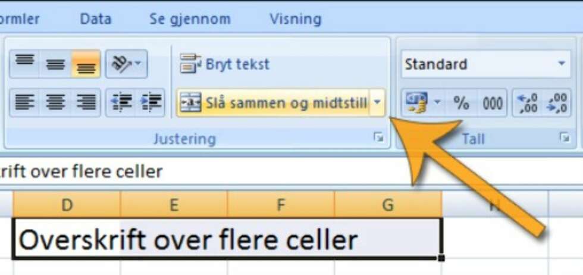Toggle Bryt tekst wrap text
Screen dimensions: 583x275
coord(224,64)
